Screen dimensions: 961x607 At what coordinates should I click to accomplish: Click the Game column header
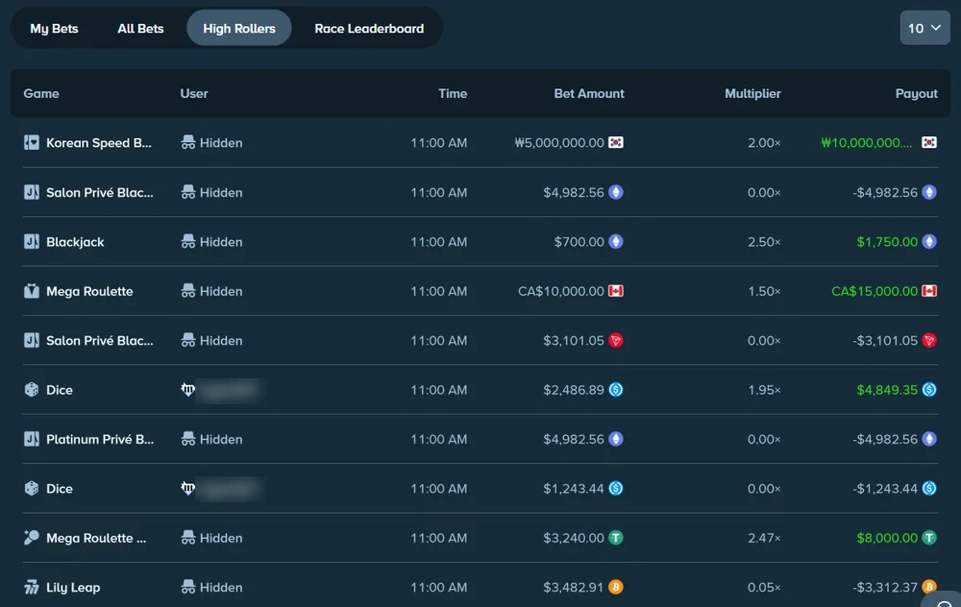coord(41,94)
